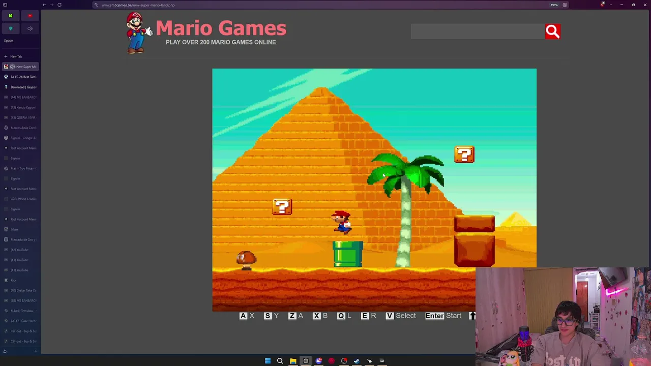Click the S key mapped to Y
The image size is (651, 366).
click(268, 316)
